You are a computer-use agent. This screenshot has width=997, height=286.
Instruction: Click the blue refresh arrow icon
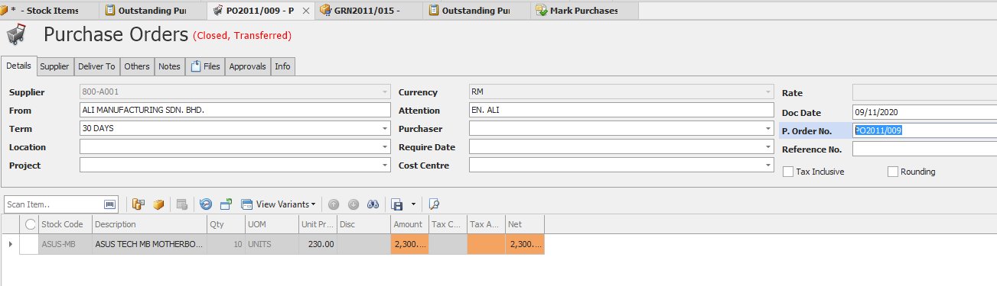click(x=206, y=204)
